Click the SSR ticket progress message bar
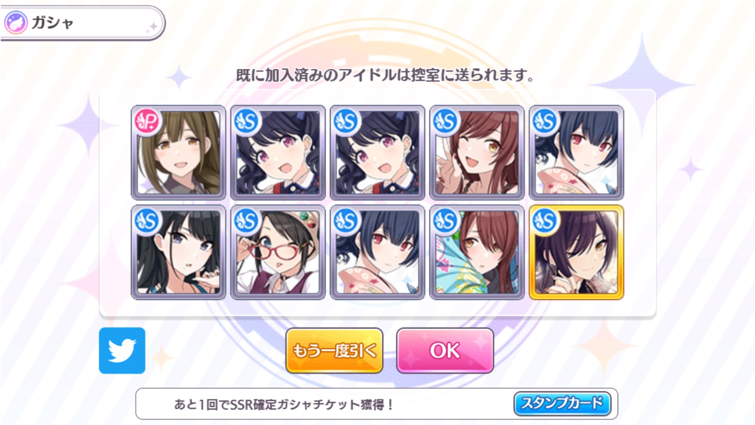 point(377,404)
